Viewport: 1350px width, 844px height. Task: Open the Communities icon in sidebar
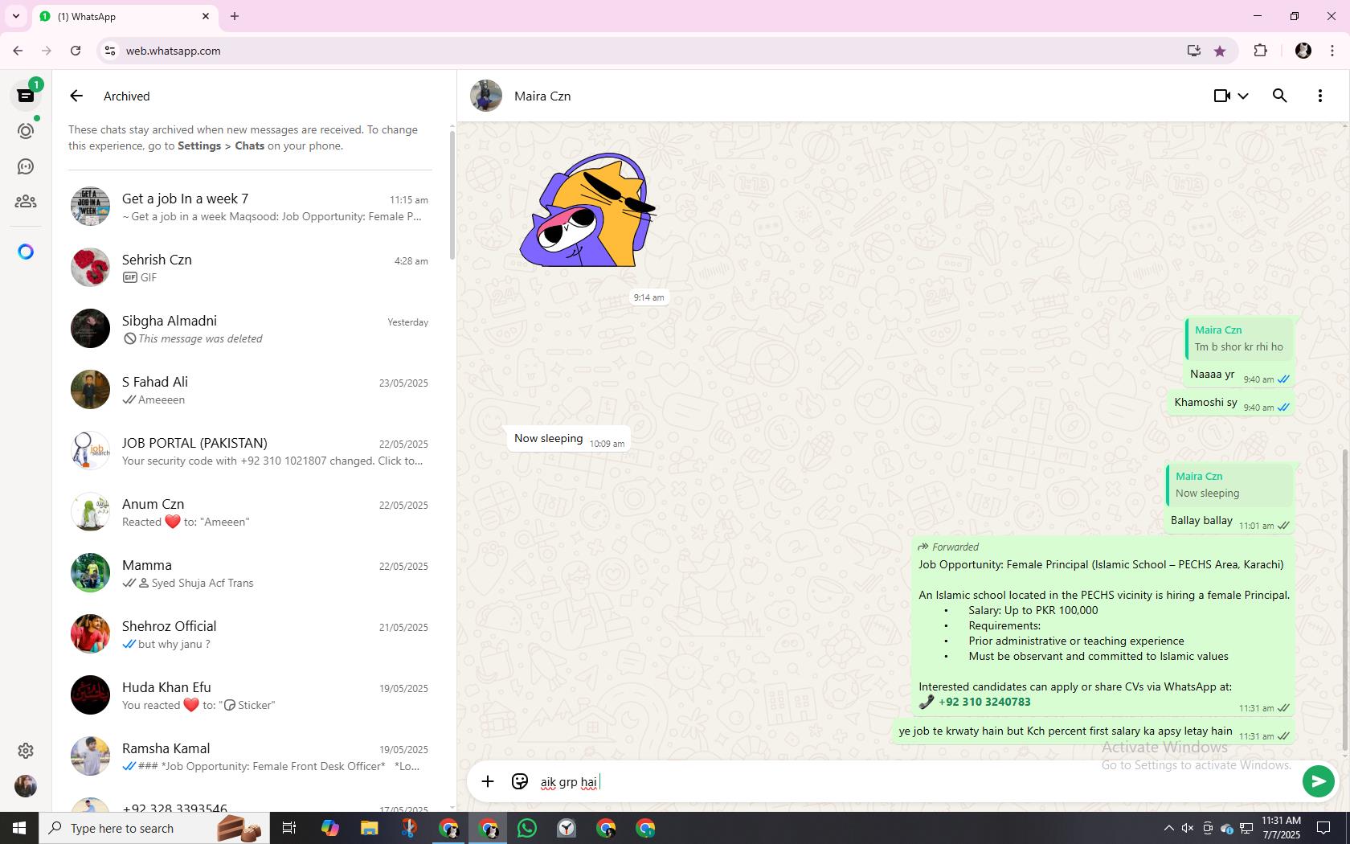pos(26,202)
